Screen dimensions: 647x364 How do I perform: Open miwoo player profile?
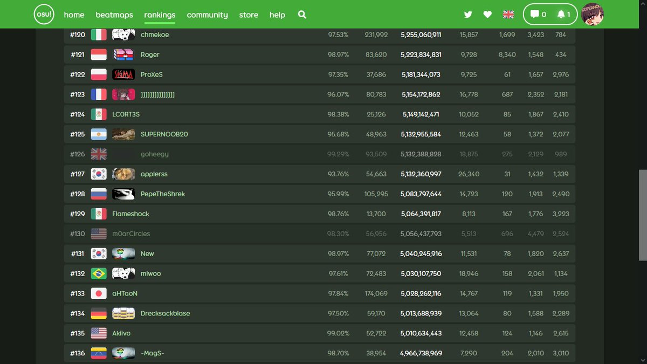coord(151,274)
